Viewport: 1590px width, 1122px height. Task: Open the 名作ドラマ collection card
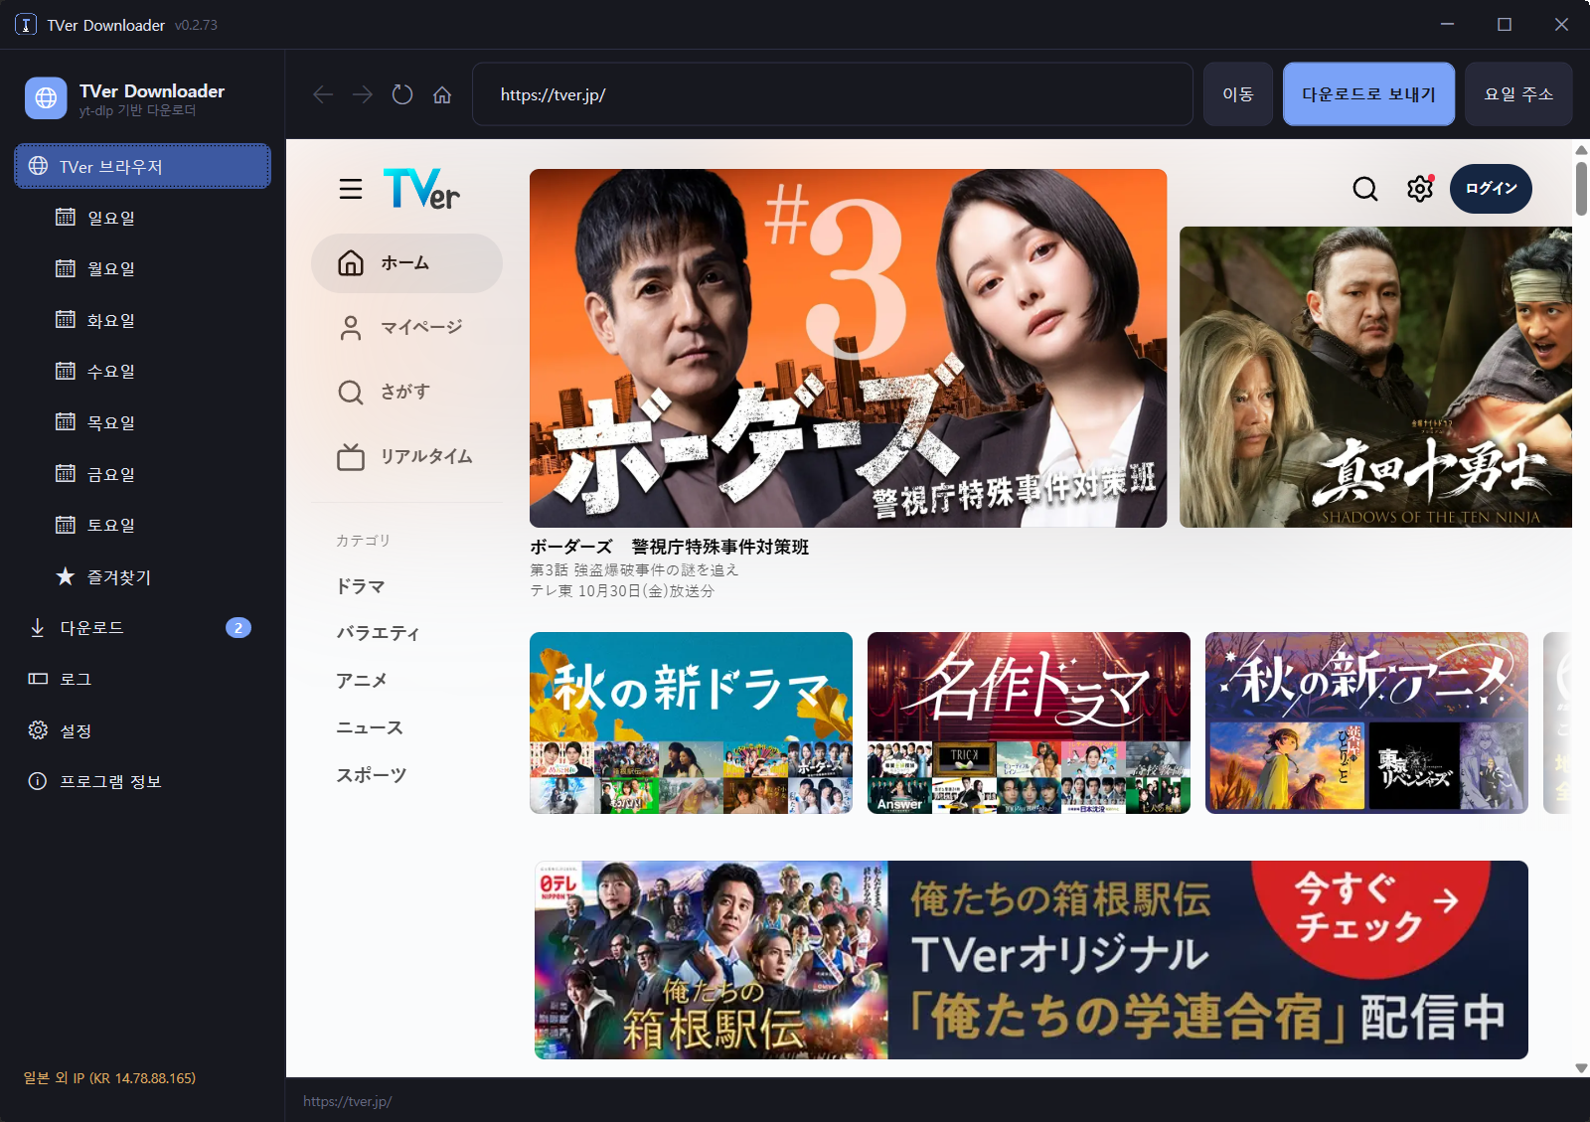click(1029, 722)
